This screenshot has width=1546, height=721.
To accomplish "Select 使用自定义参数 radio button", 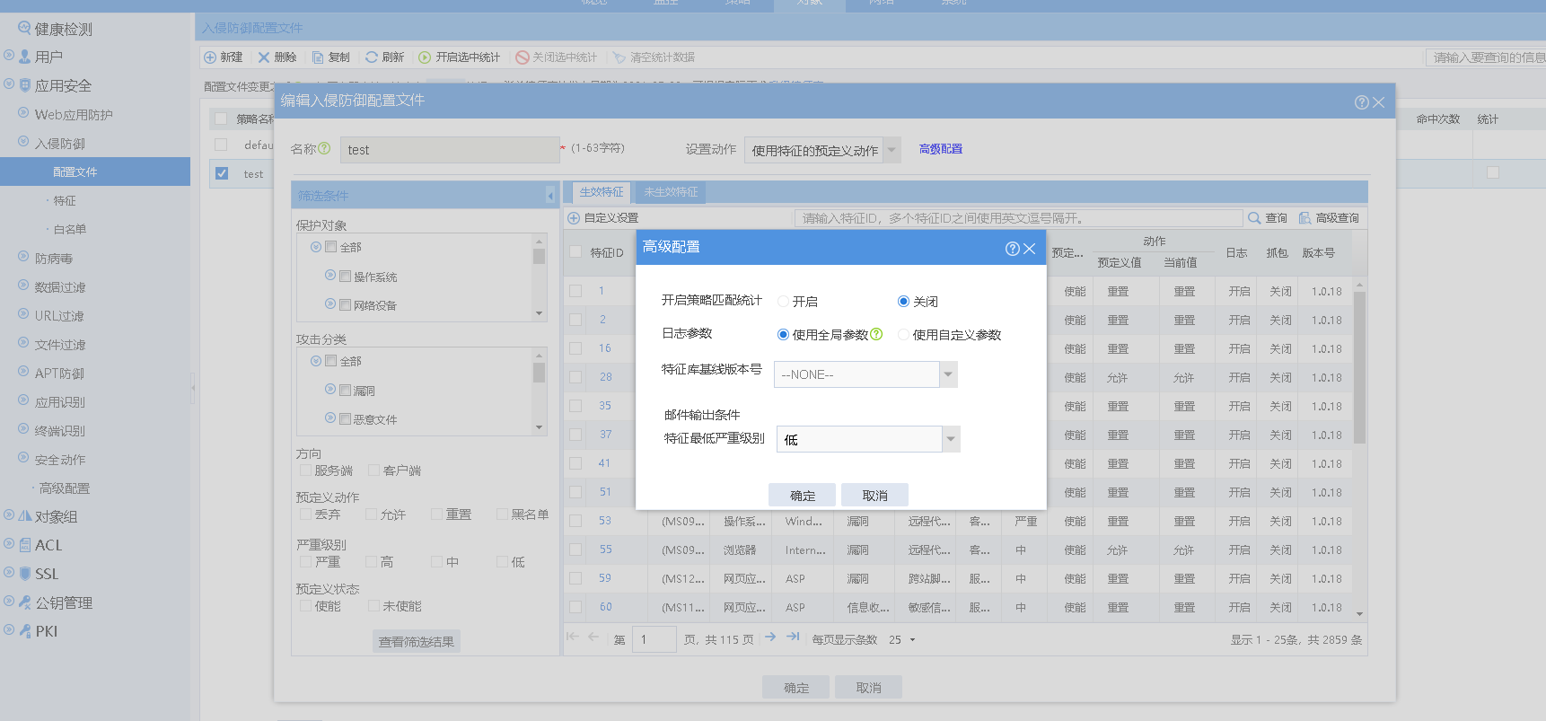I will 903,335.
